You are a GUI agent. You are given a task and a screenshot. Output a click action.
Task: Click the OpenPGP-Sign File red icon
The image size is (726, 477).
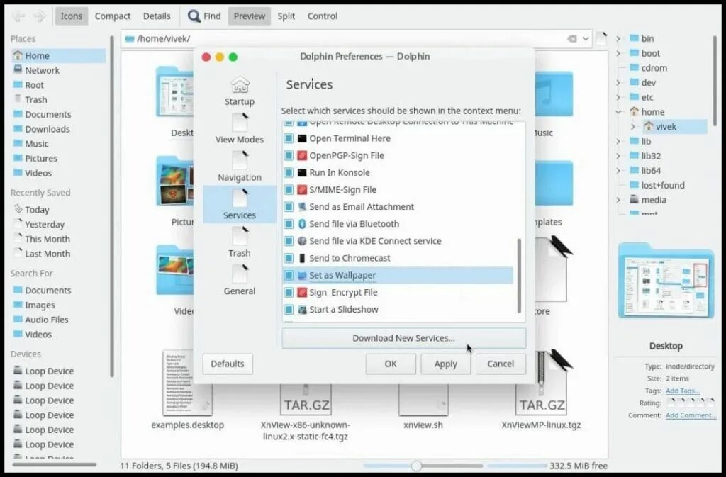[x=302, y=155]
